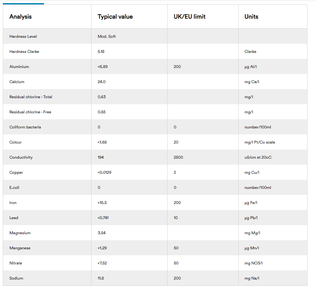Click Residual chlorine - Total label

pyautogui.click(x=31, y=97)
